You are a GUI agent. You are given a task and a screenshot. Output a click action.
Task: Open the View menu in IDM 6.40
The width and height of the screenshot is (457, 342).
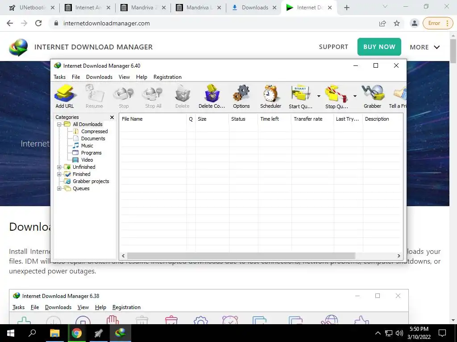(124, 77)
